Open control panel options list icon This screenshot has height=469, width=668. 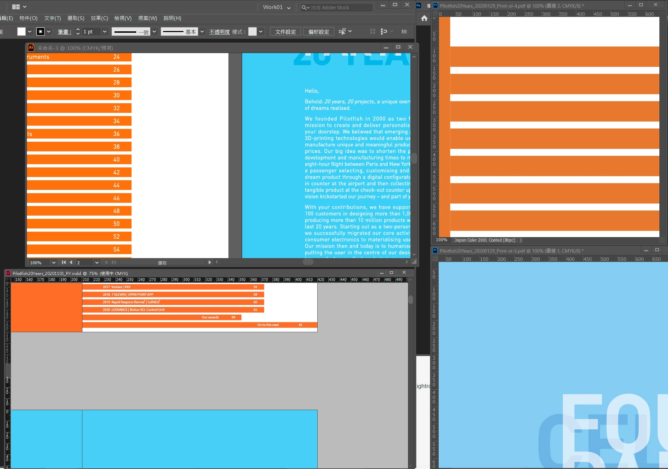tap(404, 32)
